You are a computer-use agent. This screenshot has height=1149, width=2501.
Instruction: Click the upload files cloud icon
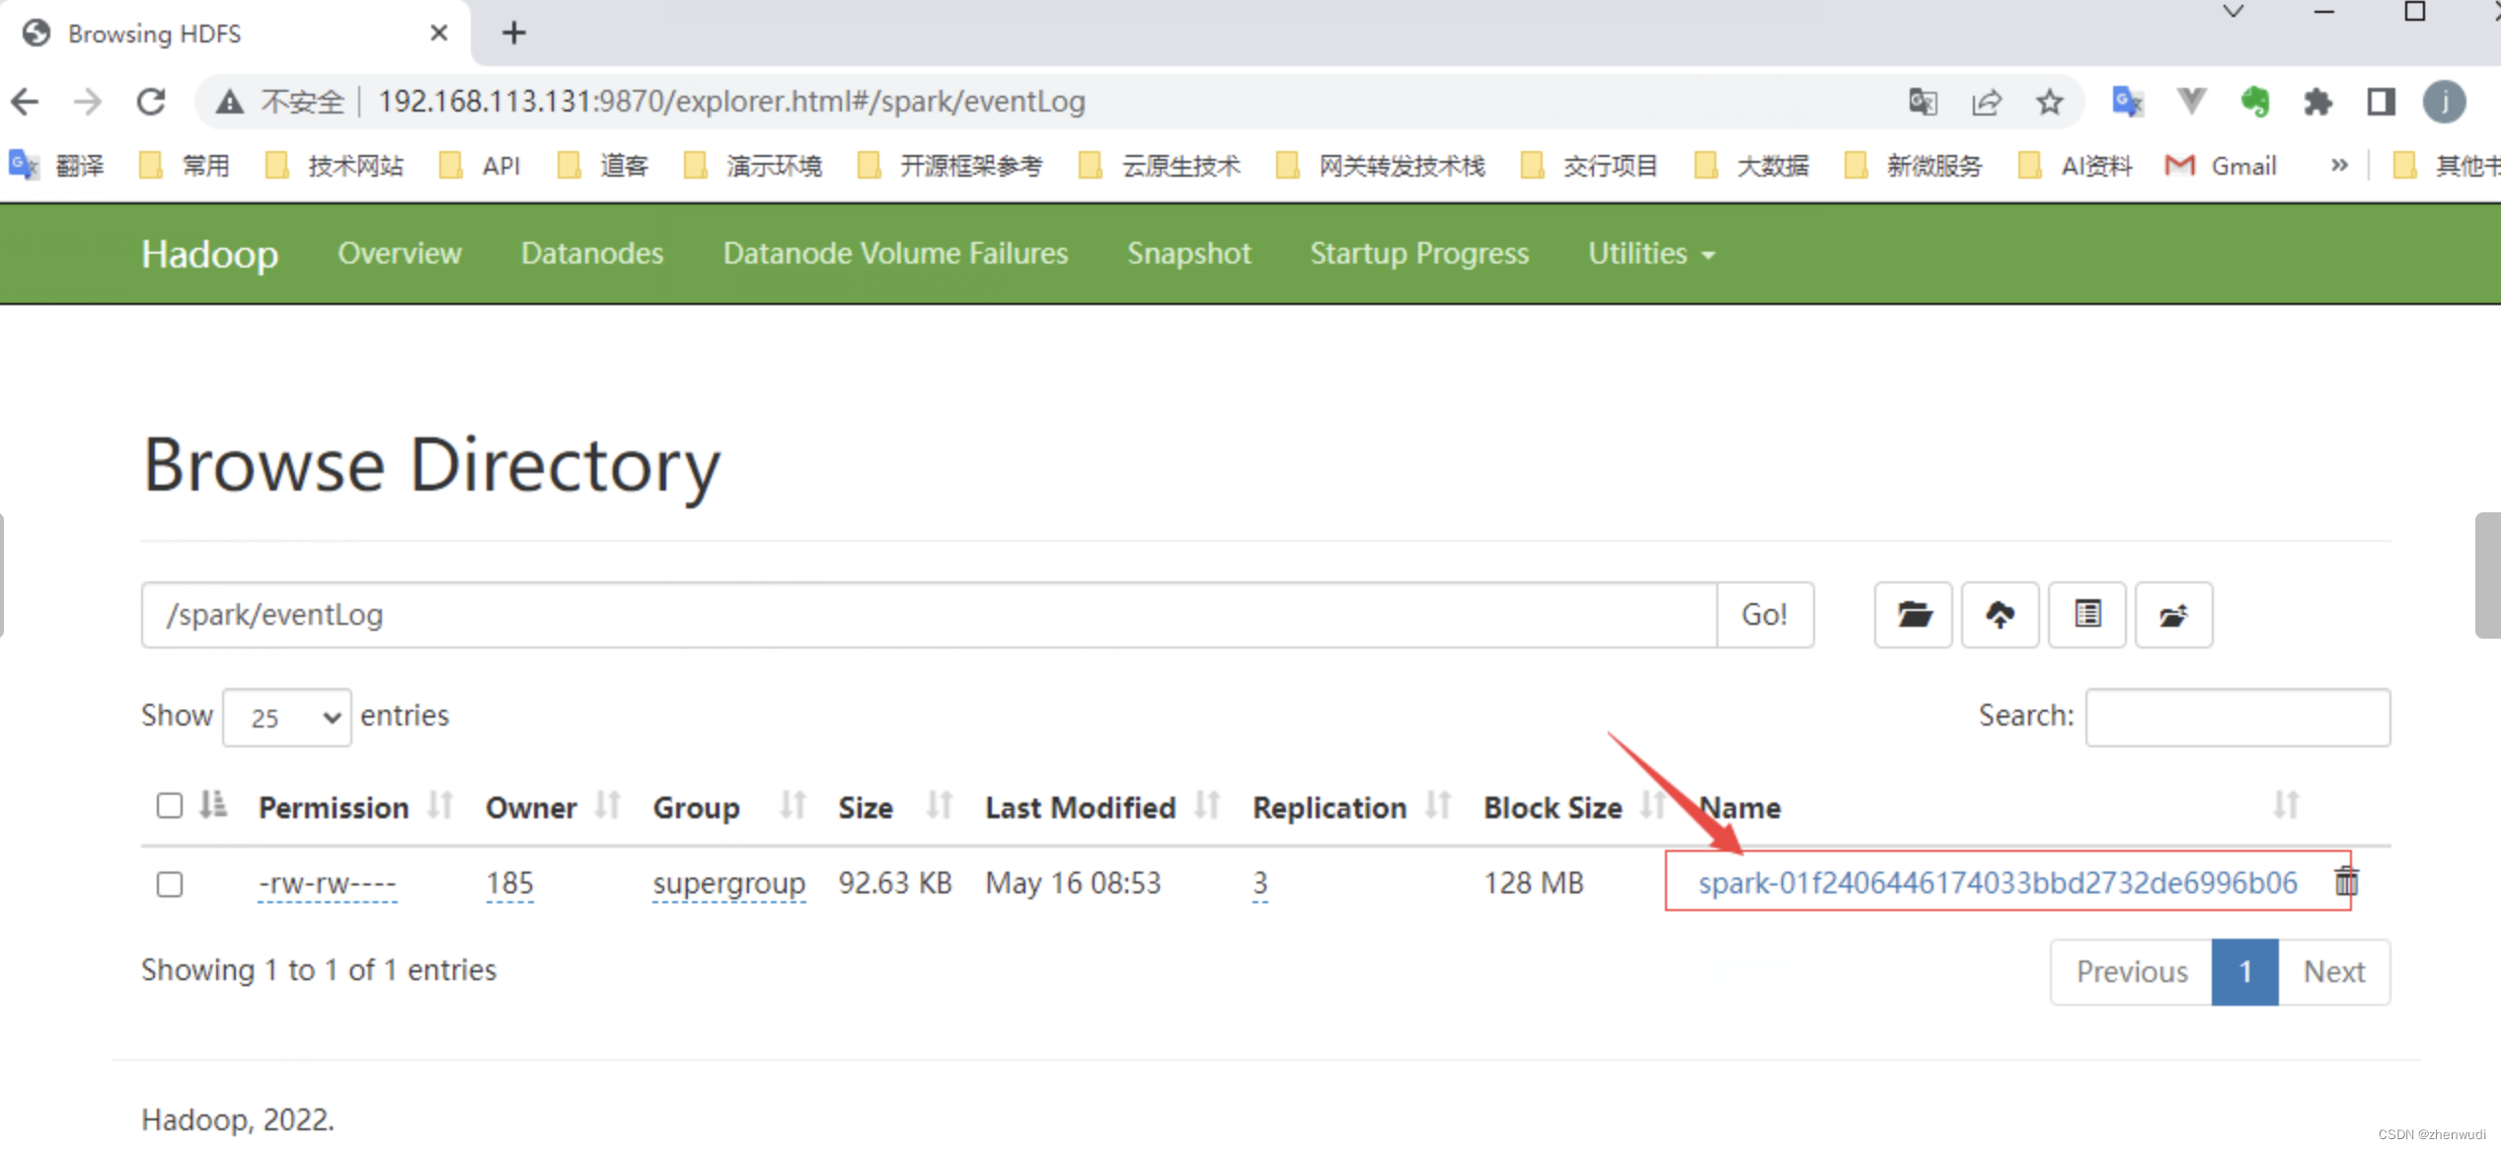[x=2000, y=615]
